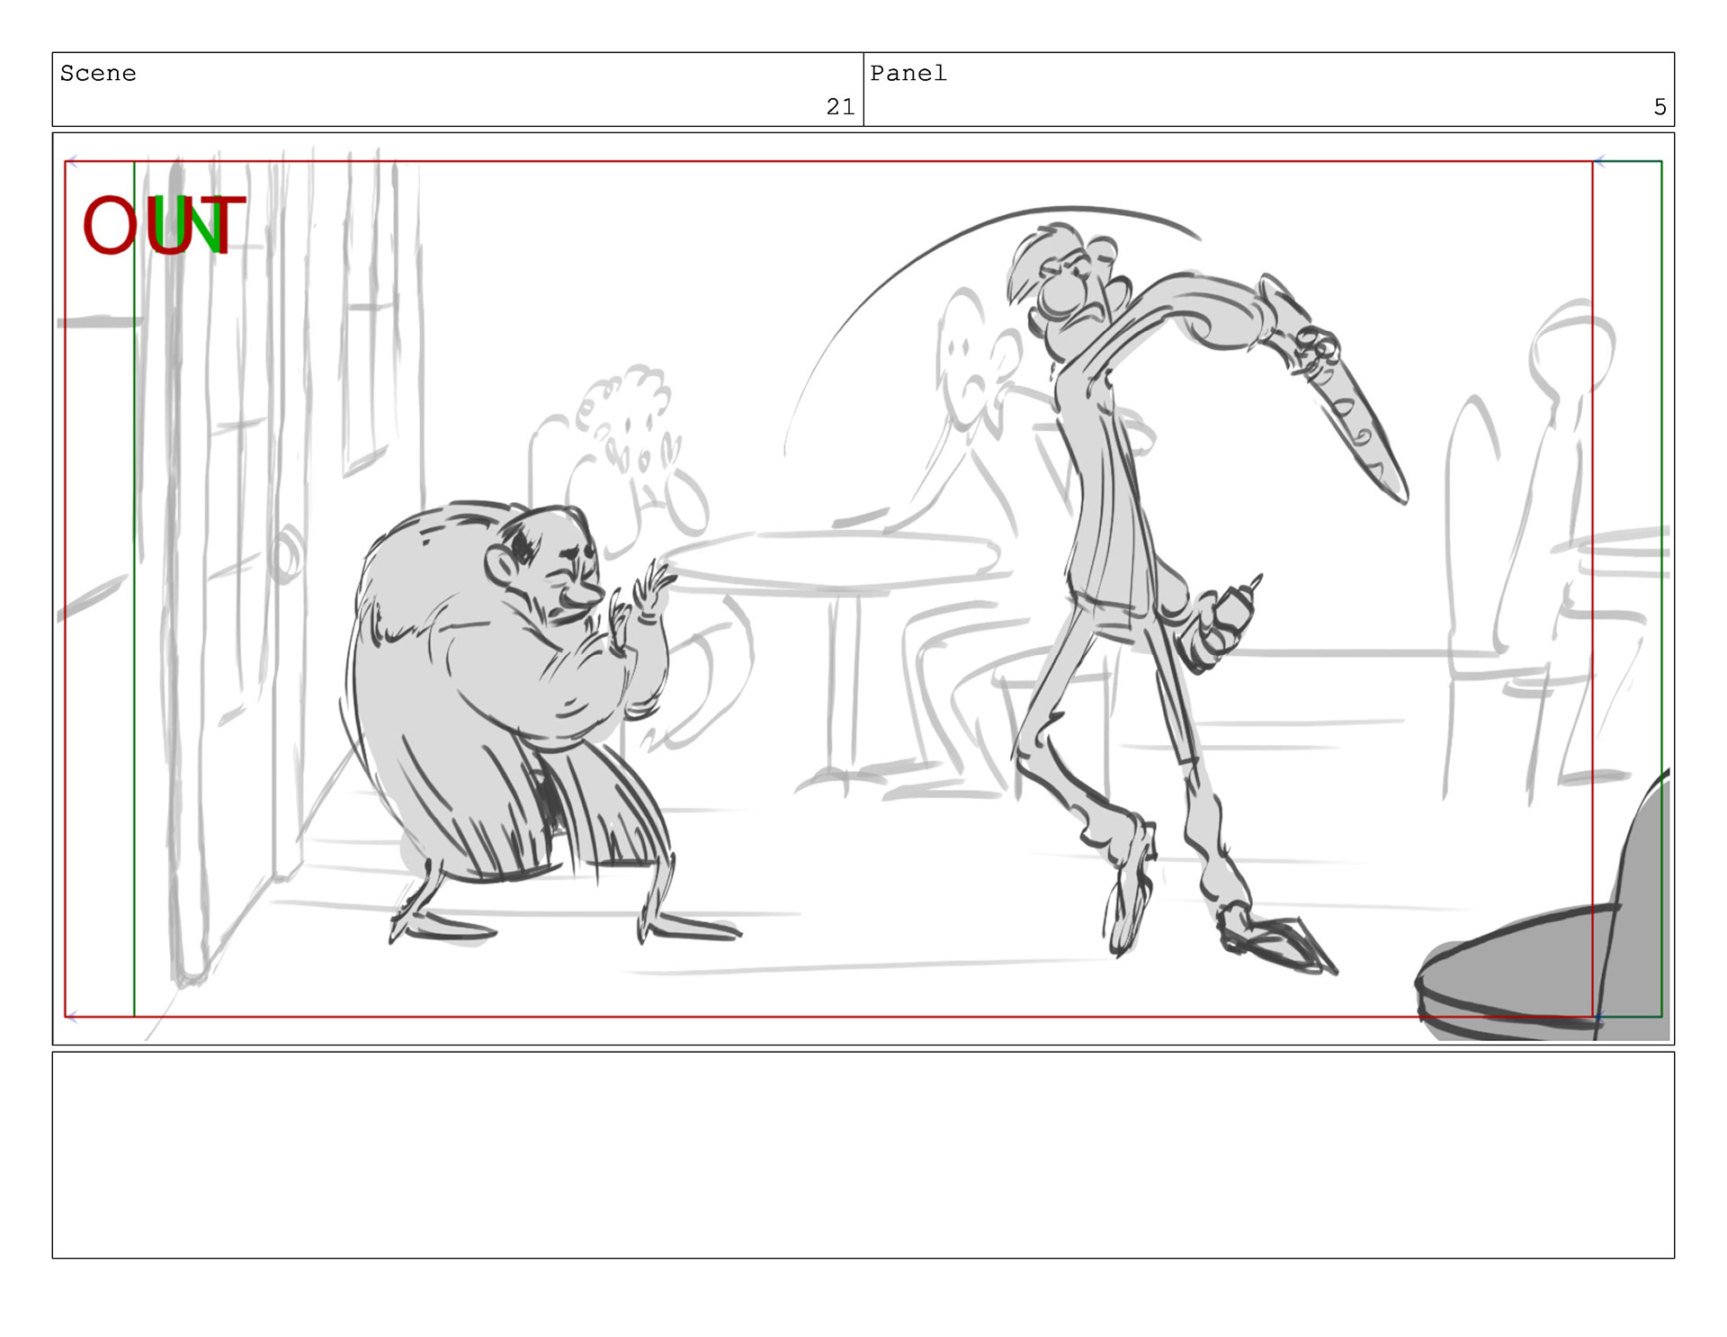Click scene number 21
This screenshot has width=1727, height=1337.
(839, 107)
